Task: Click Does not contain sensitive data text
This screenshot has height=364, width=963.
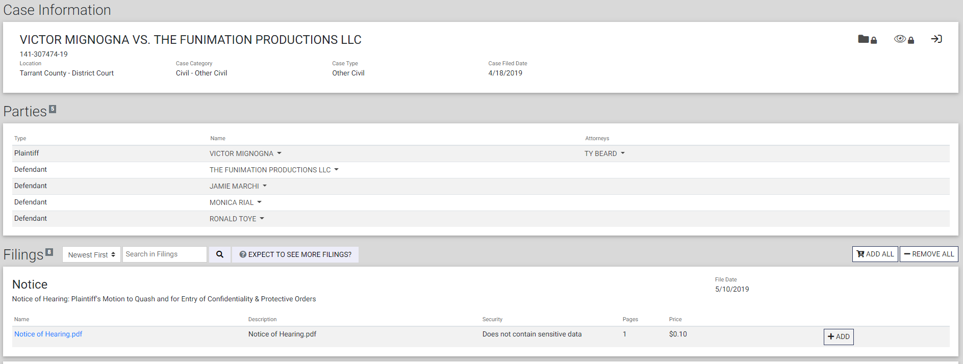Action: [532, 334]
